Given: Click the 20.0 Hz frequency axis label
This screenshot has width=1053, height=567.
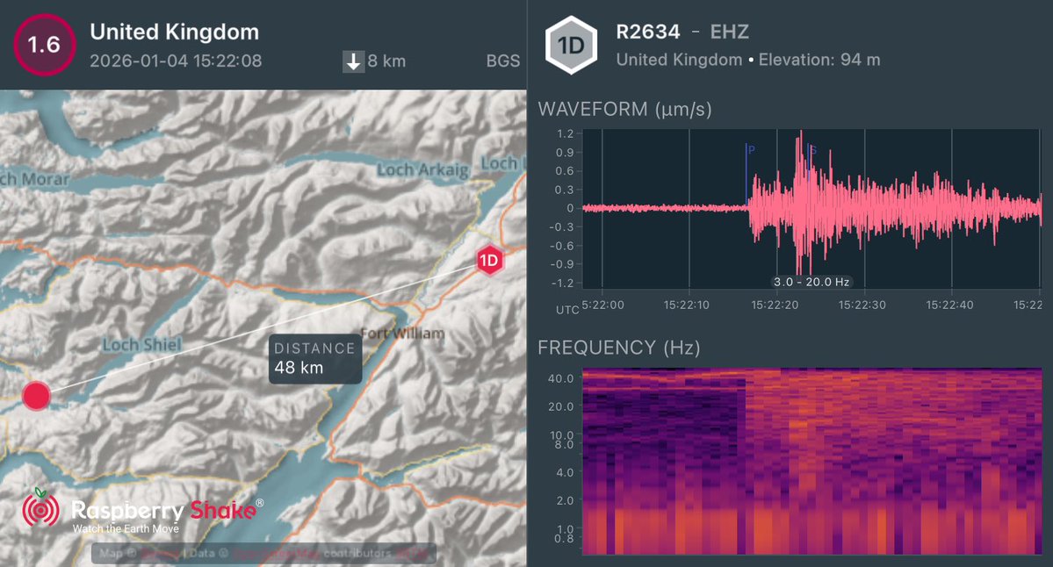Looking at the screenshot, I should coord(560,406).
